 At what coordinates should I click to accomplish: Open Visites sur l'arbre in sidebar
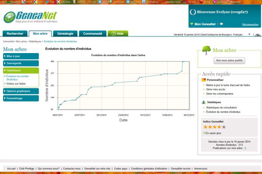point(16,84)
